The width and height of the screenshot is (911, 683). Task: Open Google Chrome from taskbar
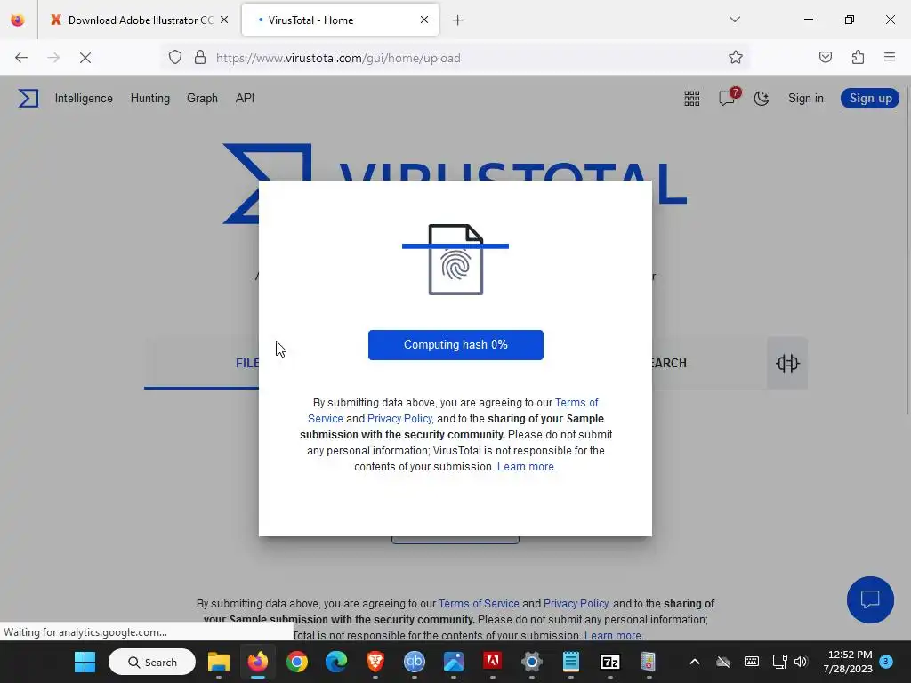point(297,662)
